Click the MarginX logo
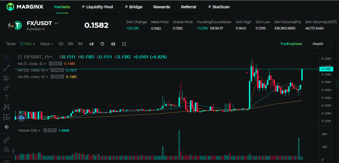The height and width of the screenshot is (163, 339). pos(25,6)
